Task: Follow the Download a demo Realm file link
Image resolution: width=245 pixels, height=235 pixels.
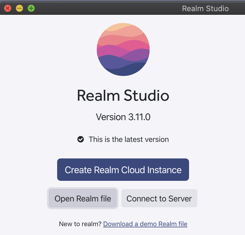Action: coord(145,224)
